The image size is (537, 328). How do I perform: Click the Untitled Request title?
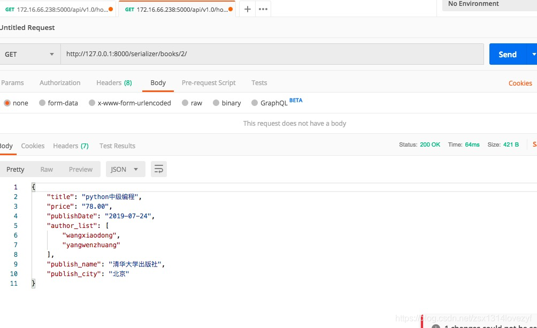coord(27,27)
